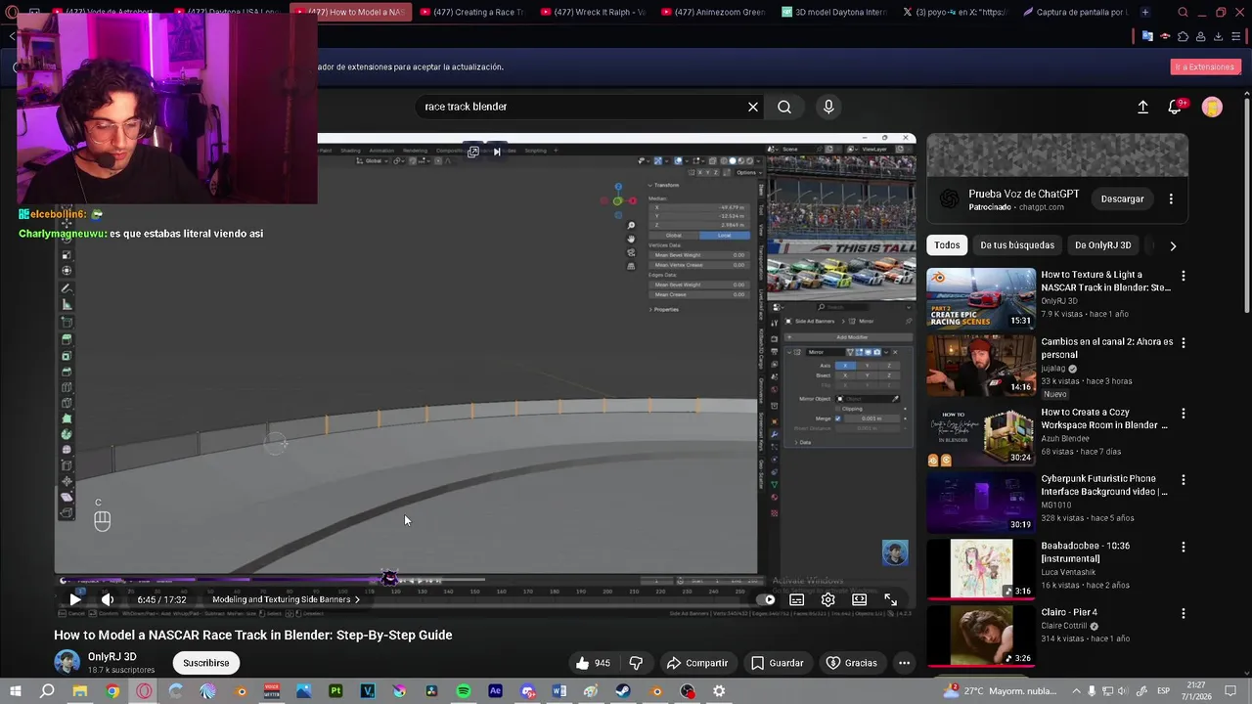Screen dimensions: 1252x704
Task: Like the video with 945 likes
Action: 593,663
